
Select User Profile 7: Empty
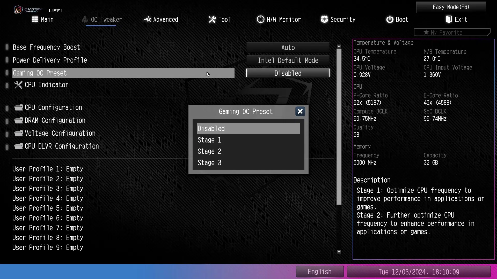tap(48, 228)
